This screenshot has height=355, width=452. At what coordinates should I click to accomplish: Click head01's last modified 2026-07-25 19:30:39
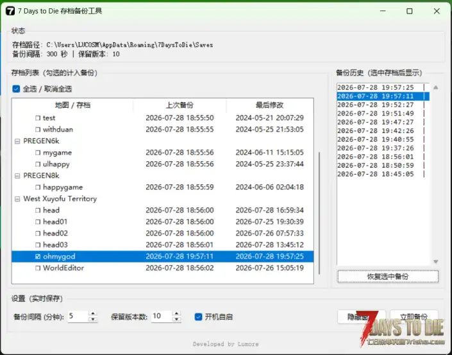coord(269,222)
